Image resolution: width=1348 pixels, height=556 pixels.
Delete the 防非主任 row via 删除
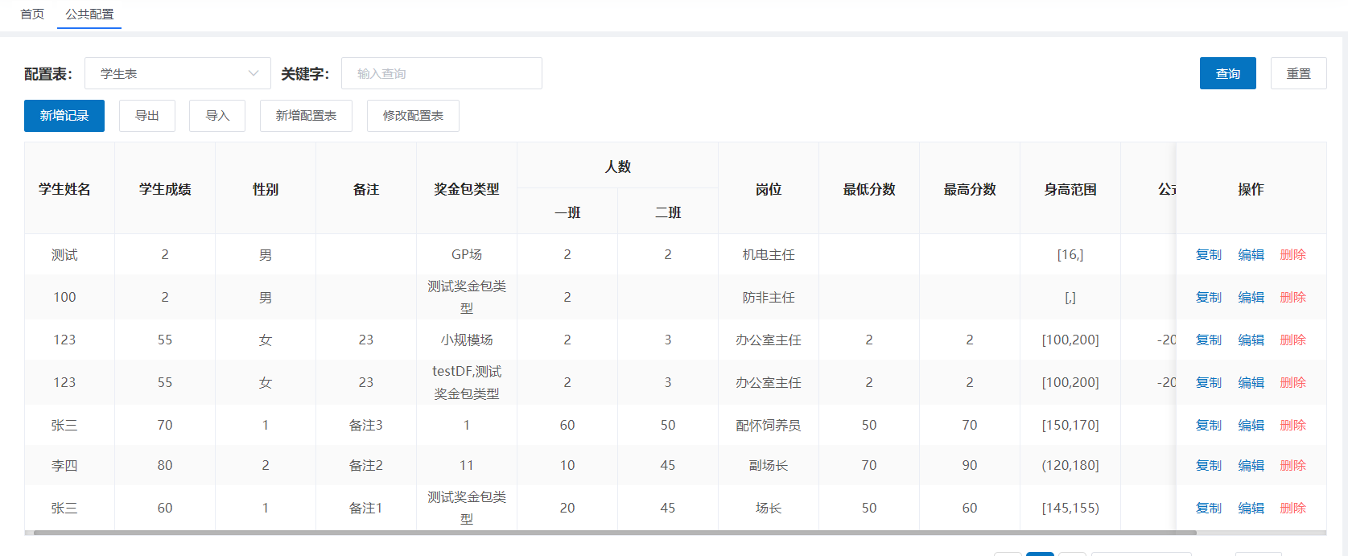1292,297
